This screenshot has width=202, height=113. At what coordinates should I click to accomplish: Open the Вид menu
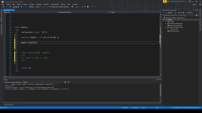[x=14, y=4]
